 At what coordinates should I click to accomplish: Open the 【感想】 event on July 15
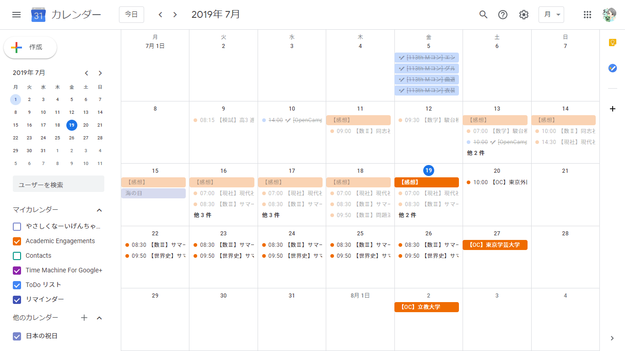tap(153, 182)
